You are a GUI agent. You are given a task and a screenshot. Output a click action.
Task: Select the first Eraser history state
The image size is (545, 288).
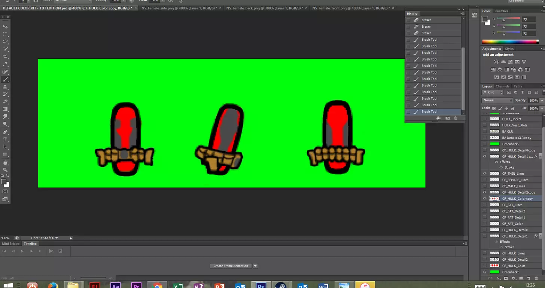[x=426, y=20]
